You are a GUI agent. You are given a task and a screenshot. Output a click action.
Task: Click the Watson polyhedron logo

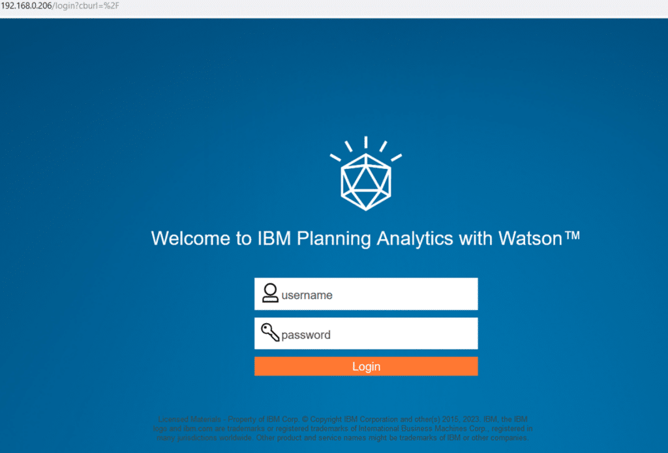click(x=366, y=174)
